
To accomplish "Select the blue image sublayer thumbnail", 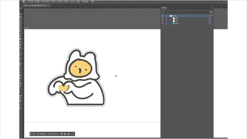I will click(x=174, y=23).
